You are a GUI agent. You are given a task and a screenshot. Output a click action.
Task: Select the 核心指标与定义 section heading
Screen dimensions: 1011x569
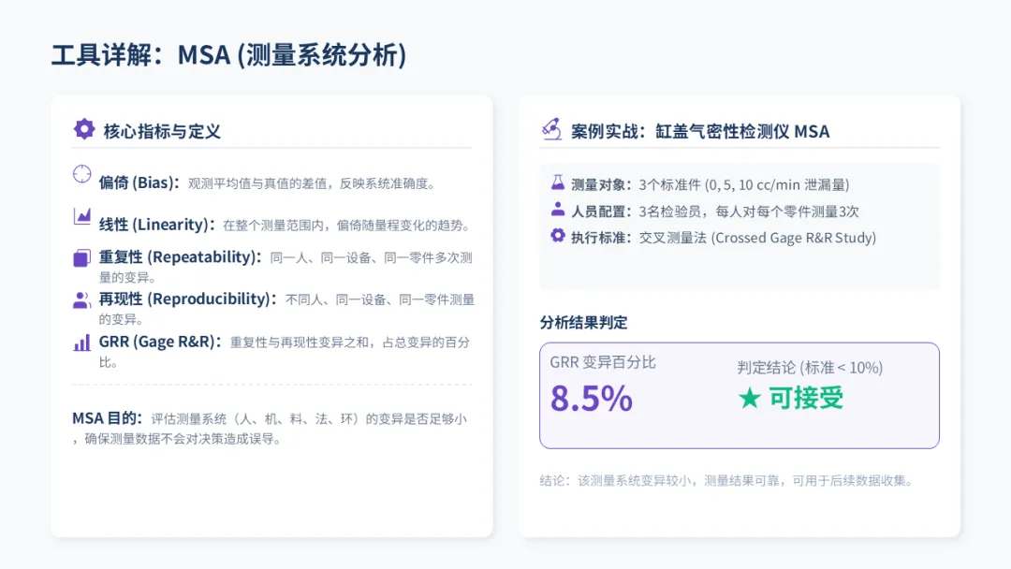click(162, 131)
